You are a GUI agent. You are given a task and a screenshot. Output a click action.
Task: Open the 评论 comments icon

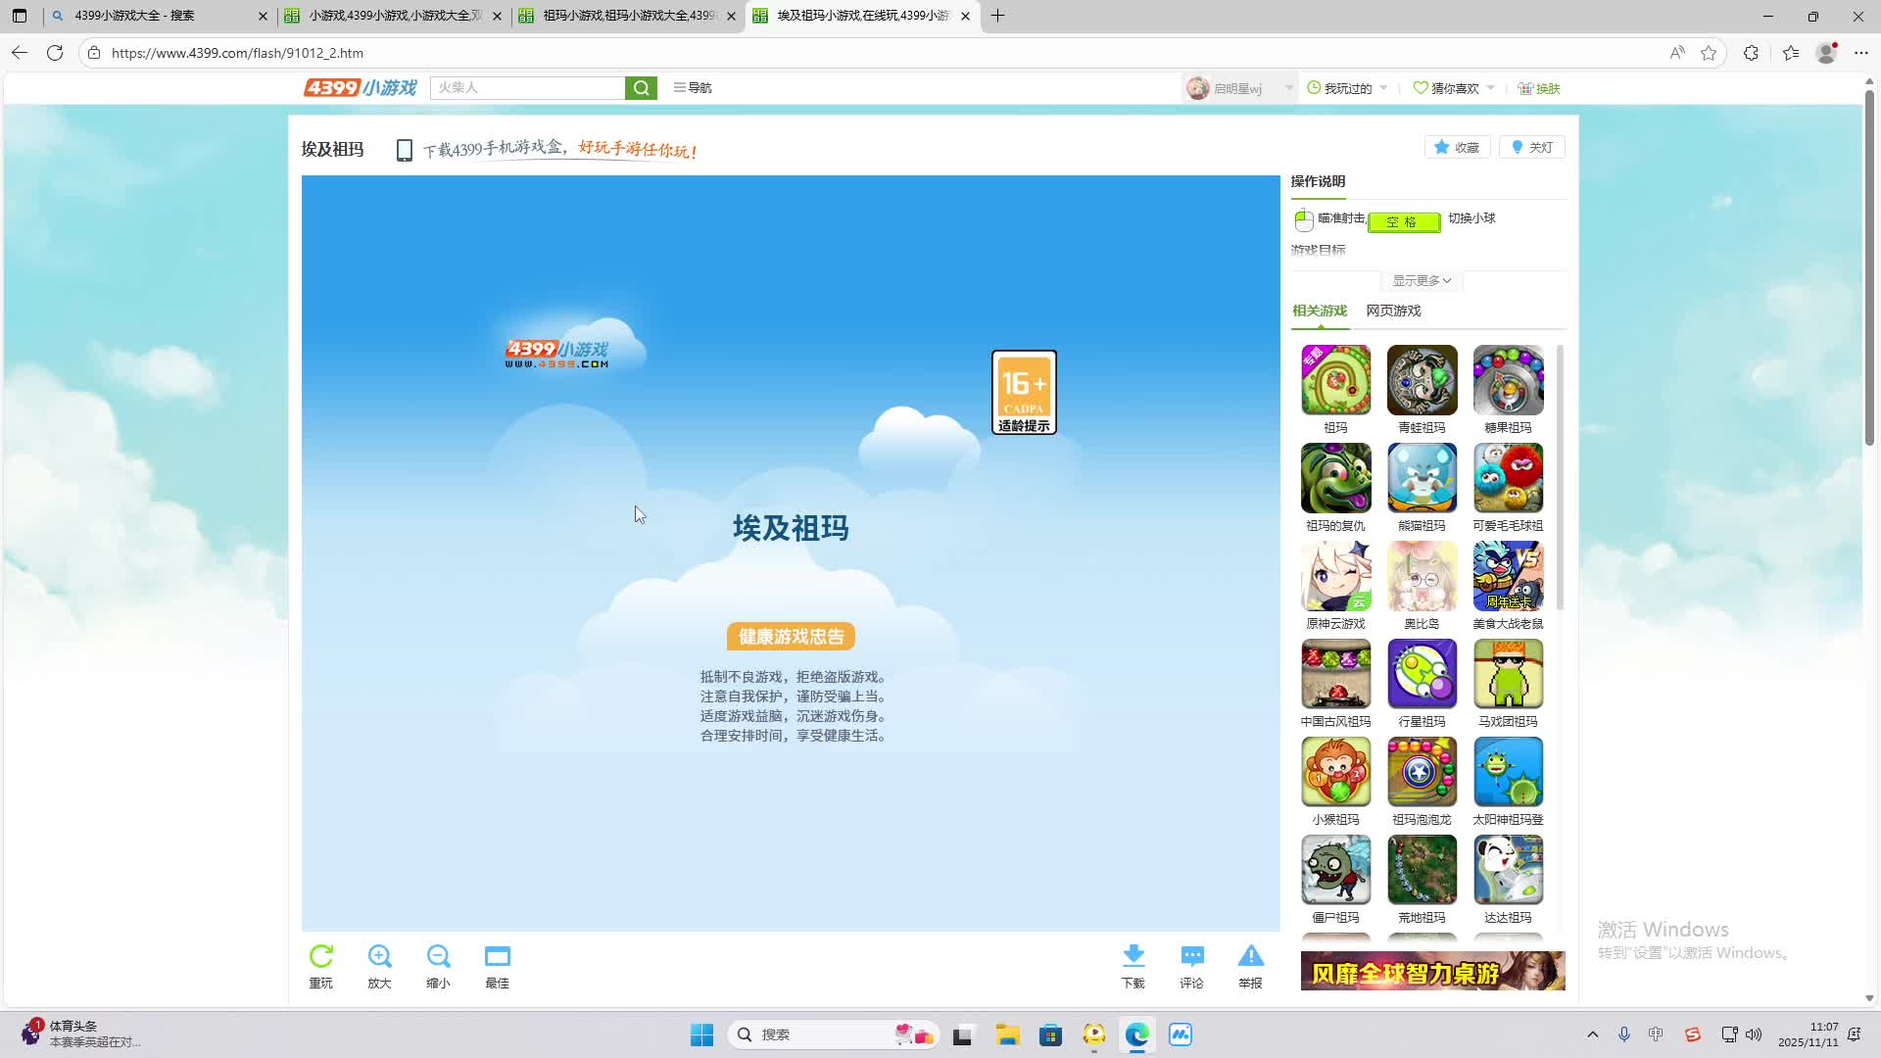pos(1192,956)
